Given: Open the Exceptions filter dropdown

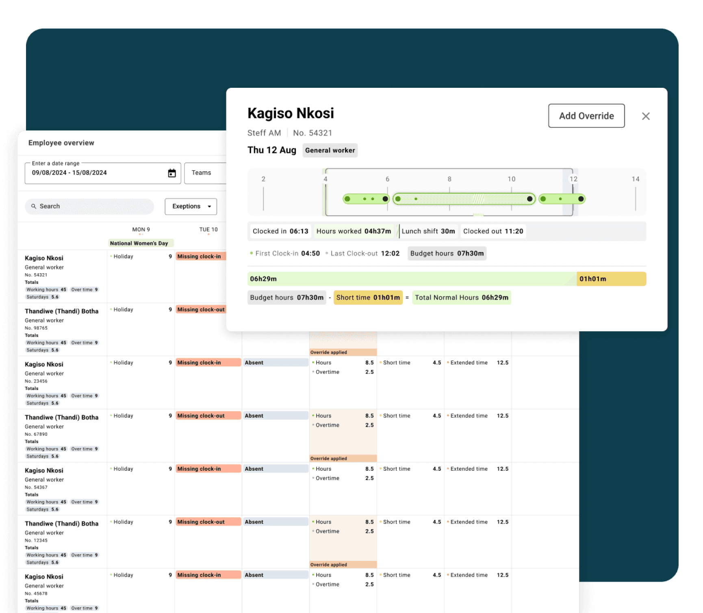Looking at the screenshot, I should point(190,206).
